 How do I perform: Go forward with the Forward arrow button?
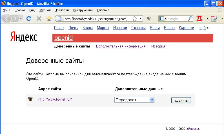(15, 19)
